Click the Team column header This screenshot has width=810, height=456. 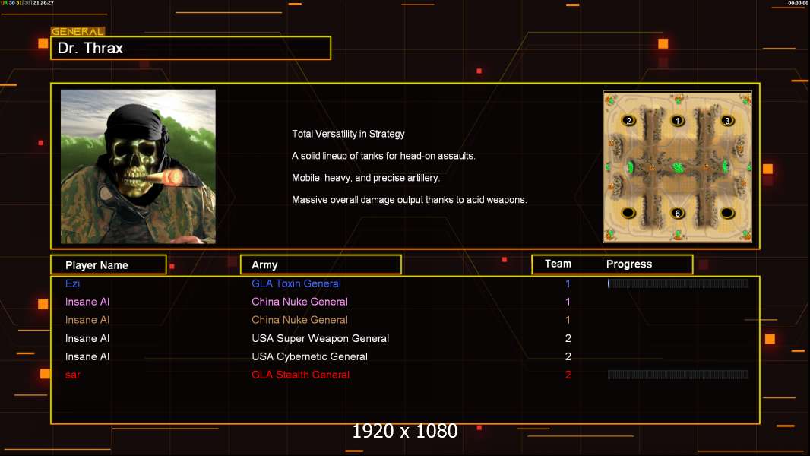pos(558,264)
